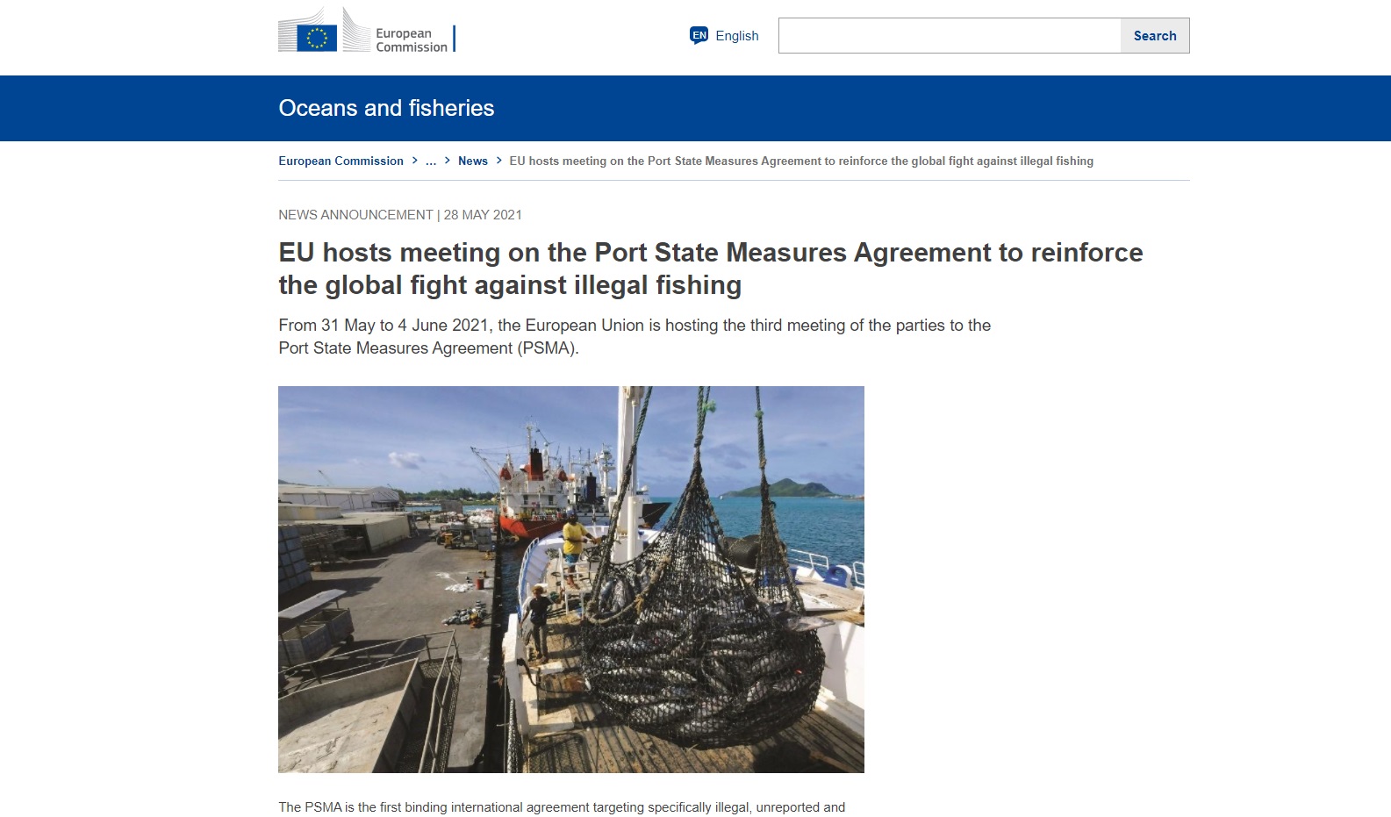Click the chevron before the News breadcrumb
The image size is (1391, 817).
[448, 161]
